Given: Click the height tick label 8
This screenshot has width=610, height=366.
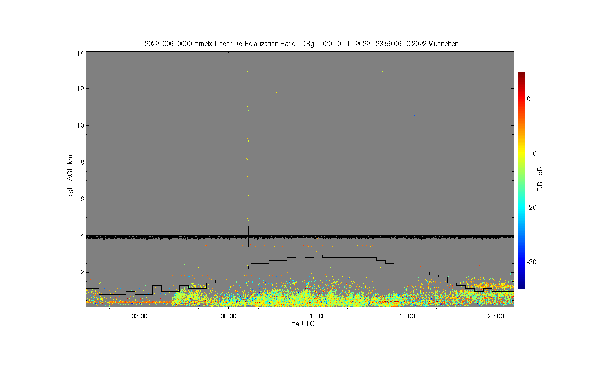Looking at the screenshot, I should pyautogui.click(x=82, y=162).
